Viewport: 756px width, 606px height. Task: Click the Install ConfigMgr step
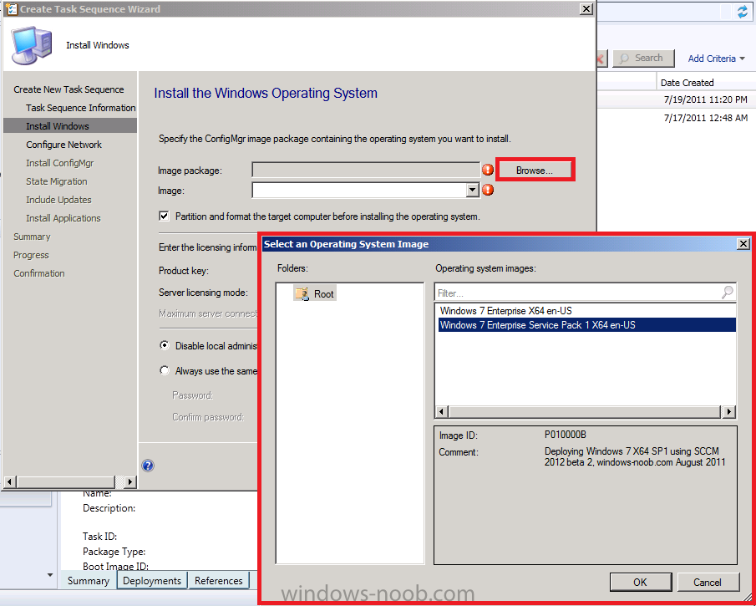[x=60, y=163]
